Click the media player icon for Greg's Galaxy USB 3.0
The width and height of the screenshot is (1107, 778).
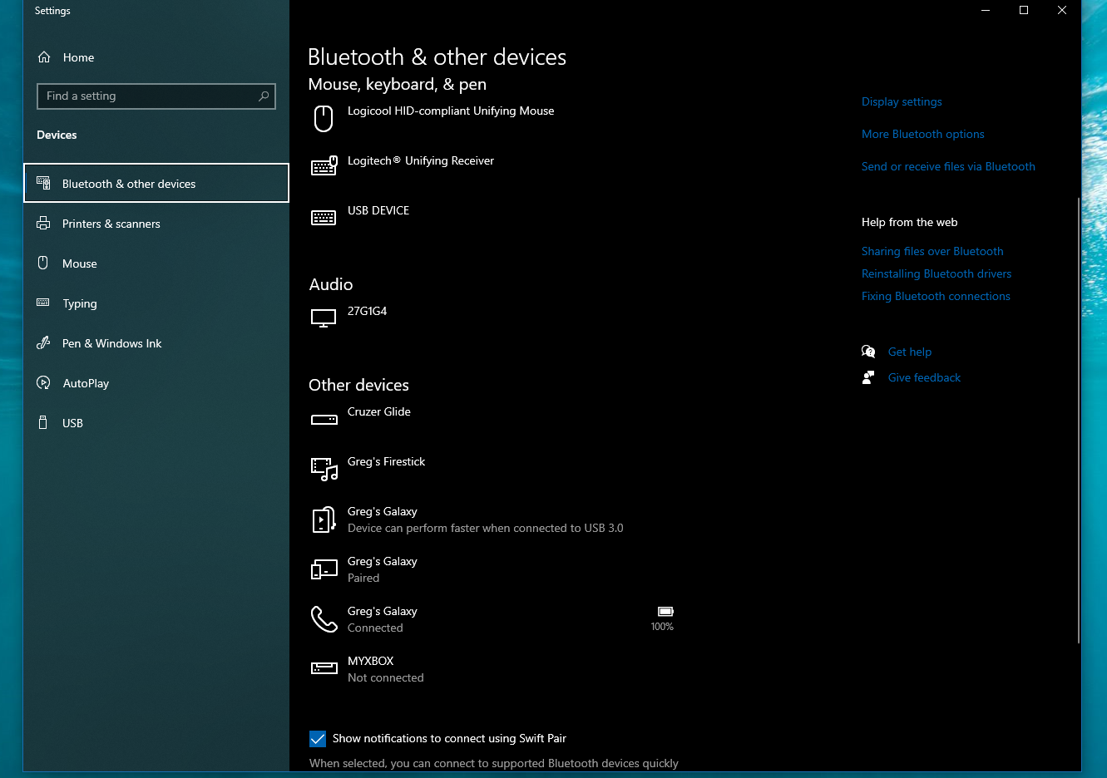[324, 519]
